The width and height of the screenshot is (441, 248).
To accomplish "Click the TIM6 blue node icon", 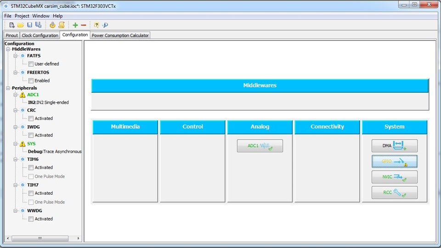I will 23,159.
